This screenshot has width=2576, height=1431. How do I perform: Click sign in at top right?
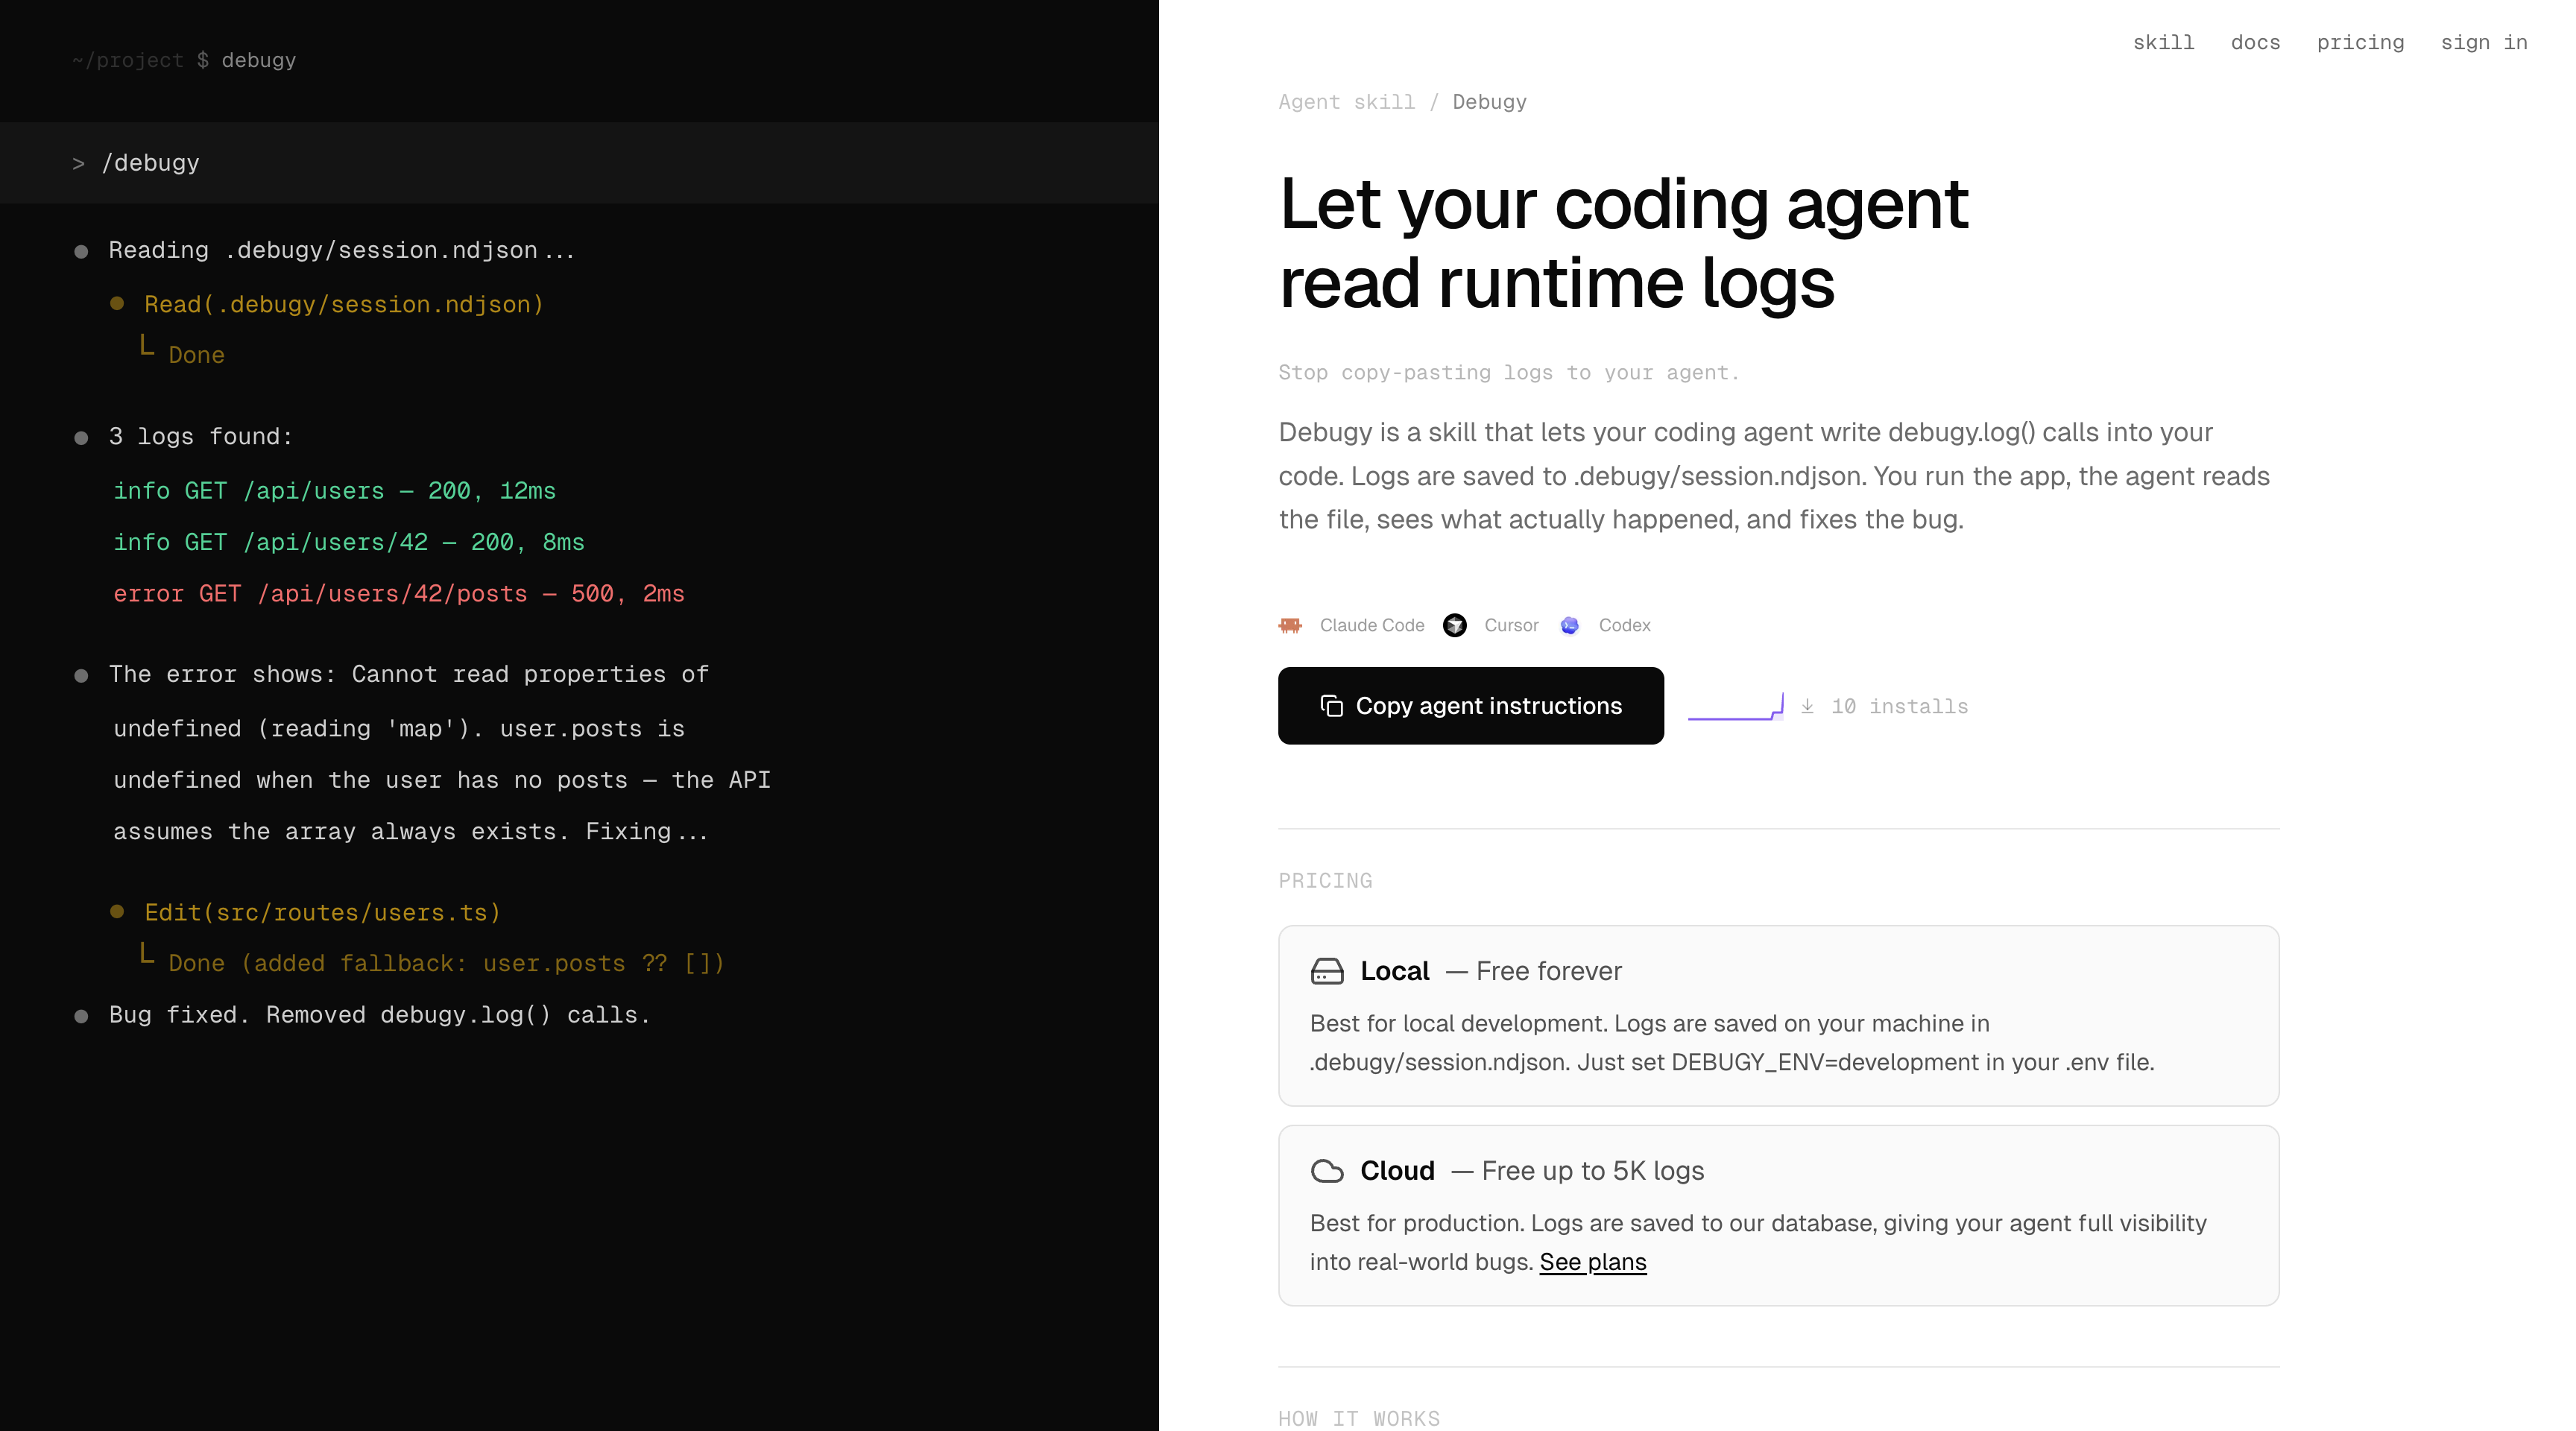pos(2484,42)
